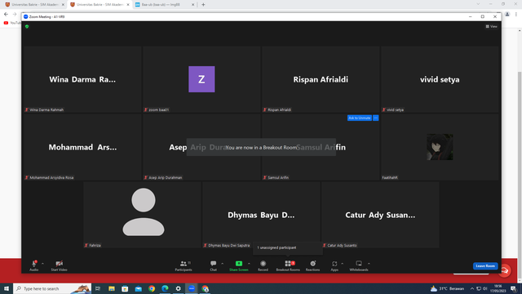
Task: Open a new browser tab
Action: point(203,5)
